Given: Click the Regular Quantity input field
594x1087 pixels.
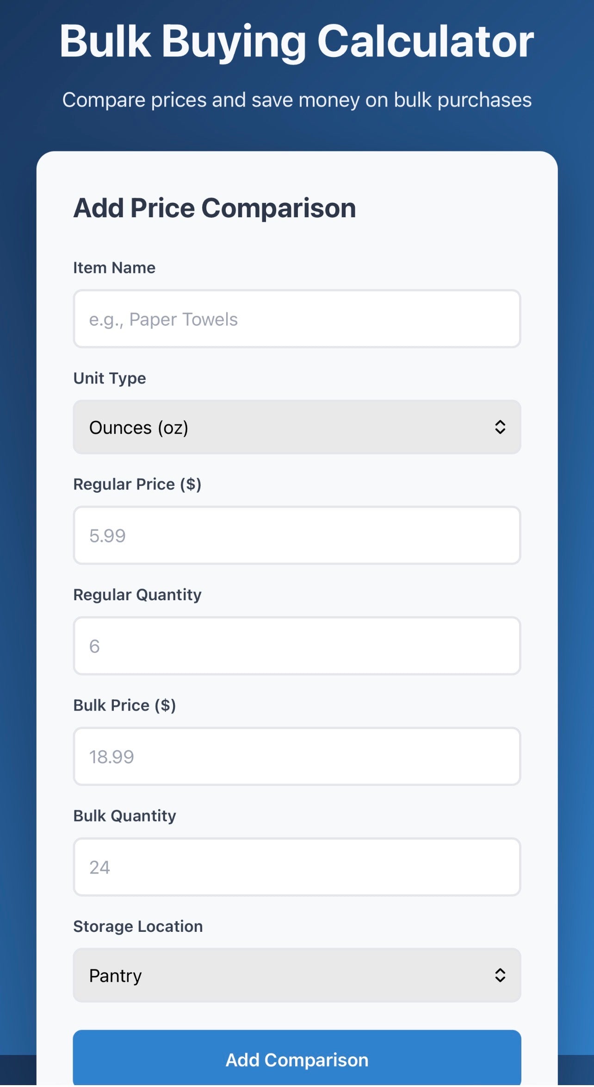Looking at the screenshot, I should tap(297, 646).
